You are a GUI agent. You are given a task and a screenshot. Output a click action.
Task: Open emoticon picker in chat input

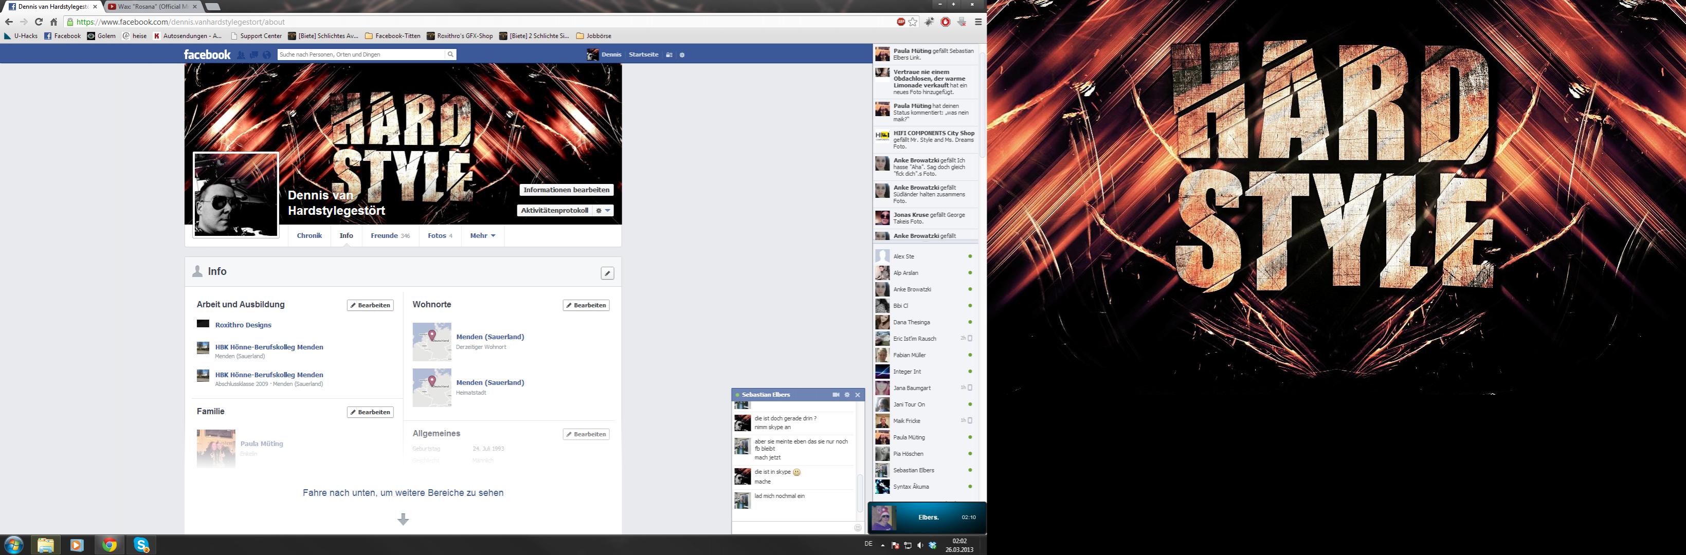858,528
